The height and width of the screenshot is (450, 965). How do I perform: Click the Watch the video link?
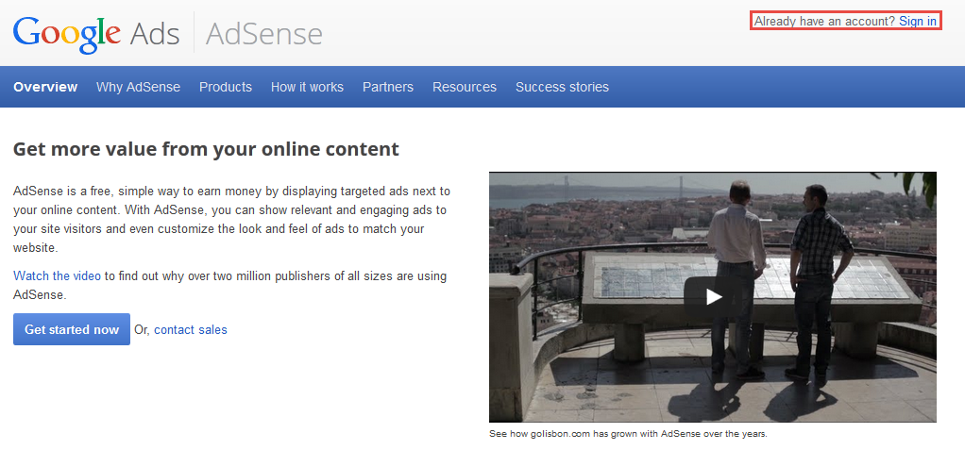[x=58, y=275]
